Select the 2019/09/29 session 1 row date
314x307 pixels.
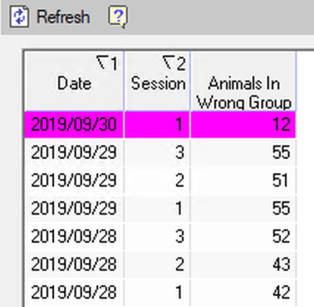(74, 208)
